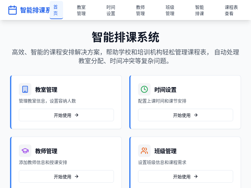Click the orange users icon on 班级管理 card

[144, 151]
